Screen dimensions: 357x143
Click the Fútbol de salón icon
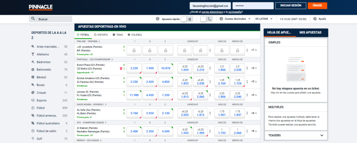pos(33,131)
